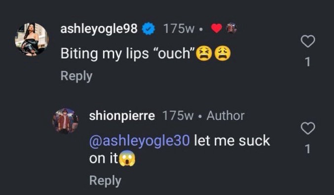Viewport: 334px width, 195px height.
Task: Click the Author label next to shionpierre
Action: (225, 116)
